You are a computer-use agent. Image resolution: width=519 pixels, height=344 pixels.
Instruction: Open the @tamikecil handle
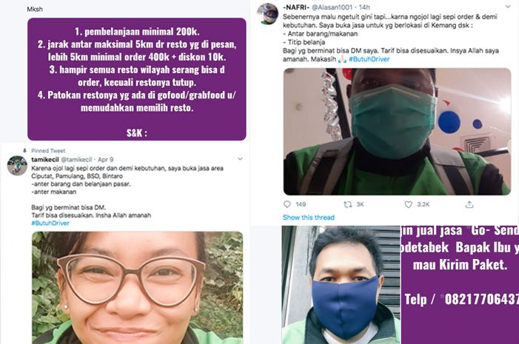coord(76,160)
